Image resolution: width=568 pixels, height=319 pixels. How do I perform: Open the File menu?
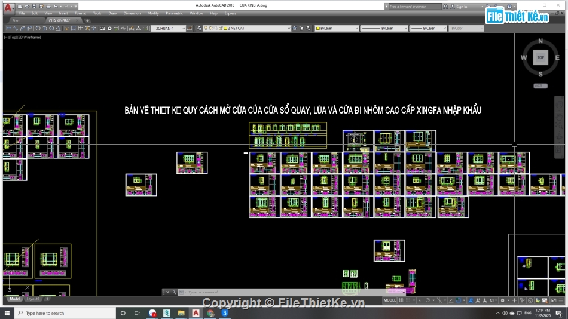pos(22,13)
